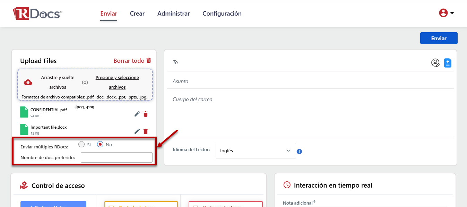Select No for Enviar múltiples RDocs
The height and width of the screenshot is (207, 467).
pos(100,145)
